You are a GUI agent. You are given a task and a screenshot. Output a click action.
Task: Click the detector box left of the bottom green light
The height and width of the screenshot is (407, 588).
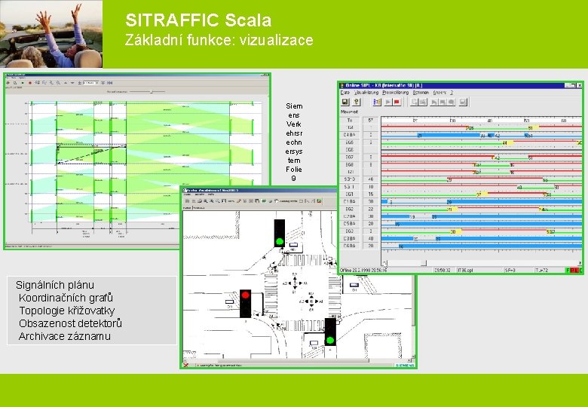tap(314, 342)
